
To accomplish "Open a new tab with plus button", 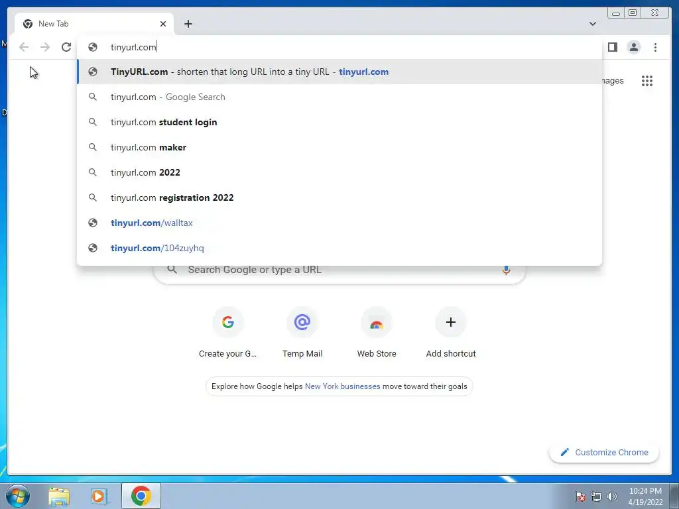I will pyautogui.click(x=188, y=24).
